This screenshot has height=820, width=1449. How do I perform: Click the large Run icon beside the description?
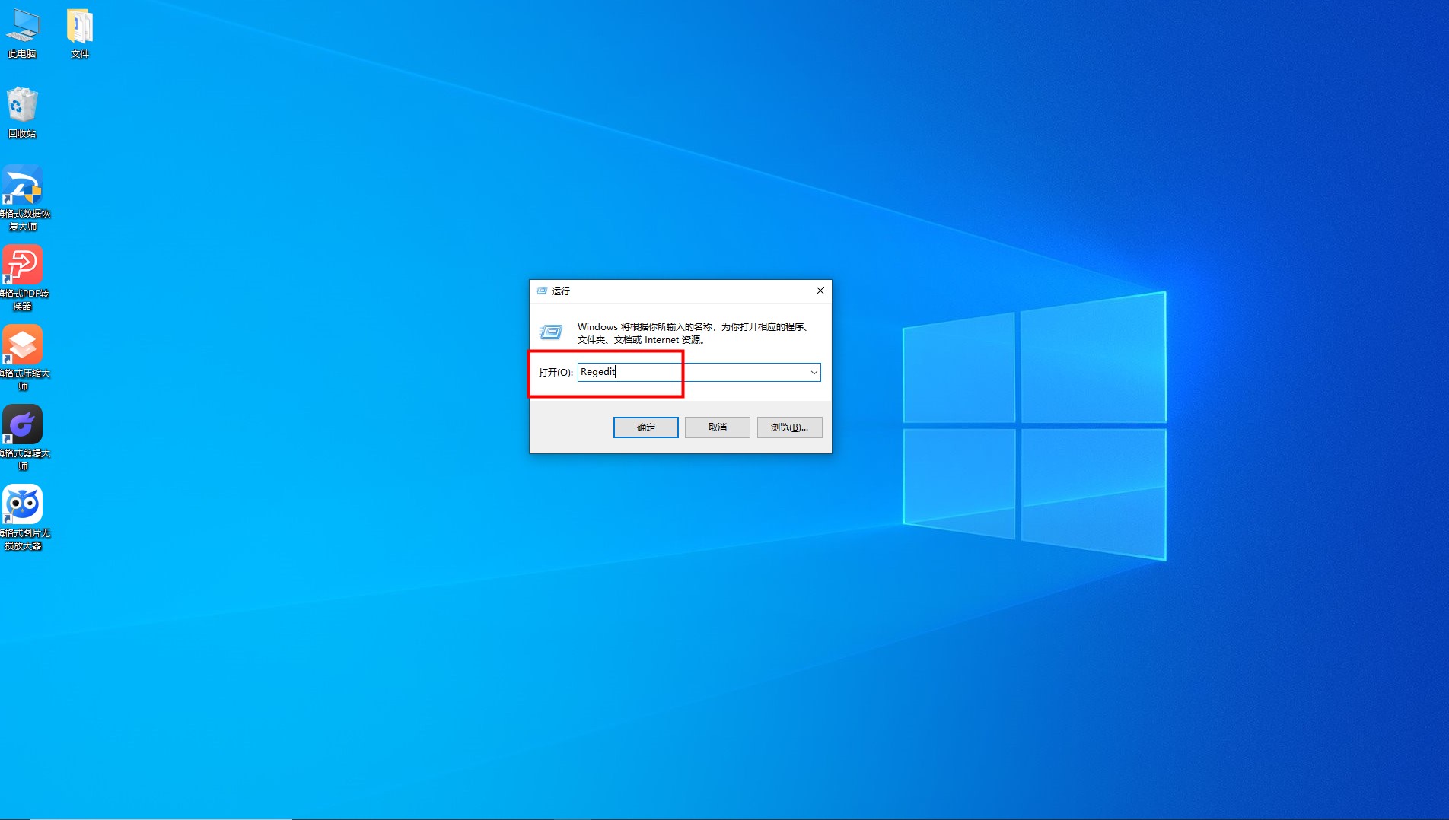(551, 332)
